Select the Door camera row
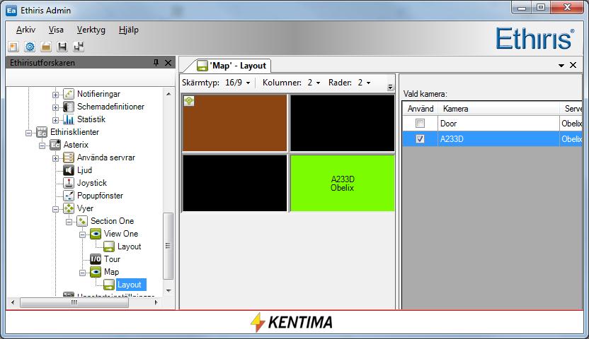The height and width of the screenshot is (339, 589). [x=493, y=123]
